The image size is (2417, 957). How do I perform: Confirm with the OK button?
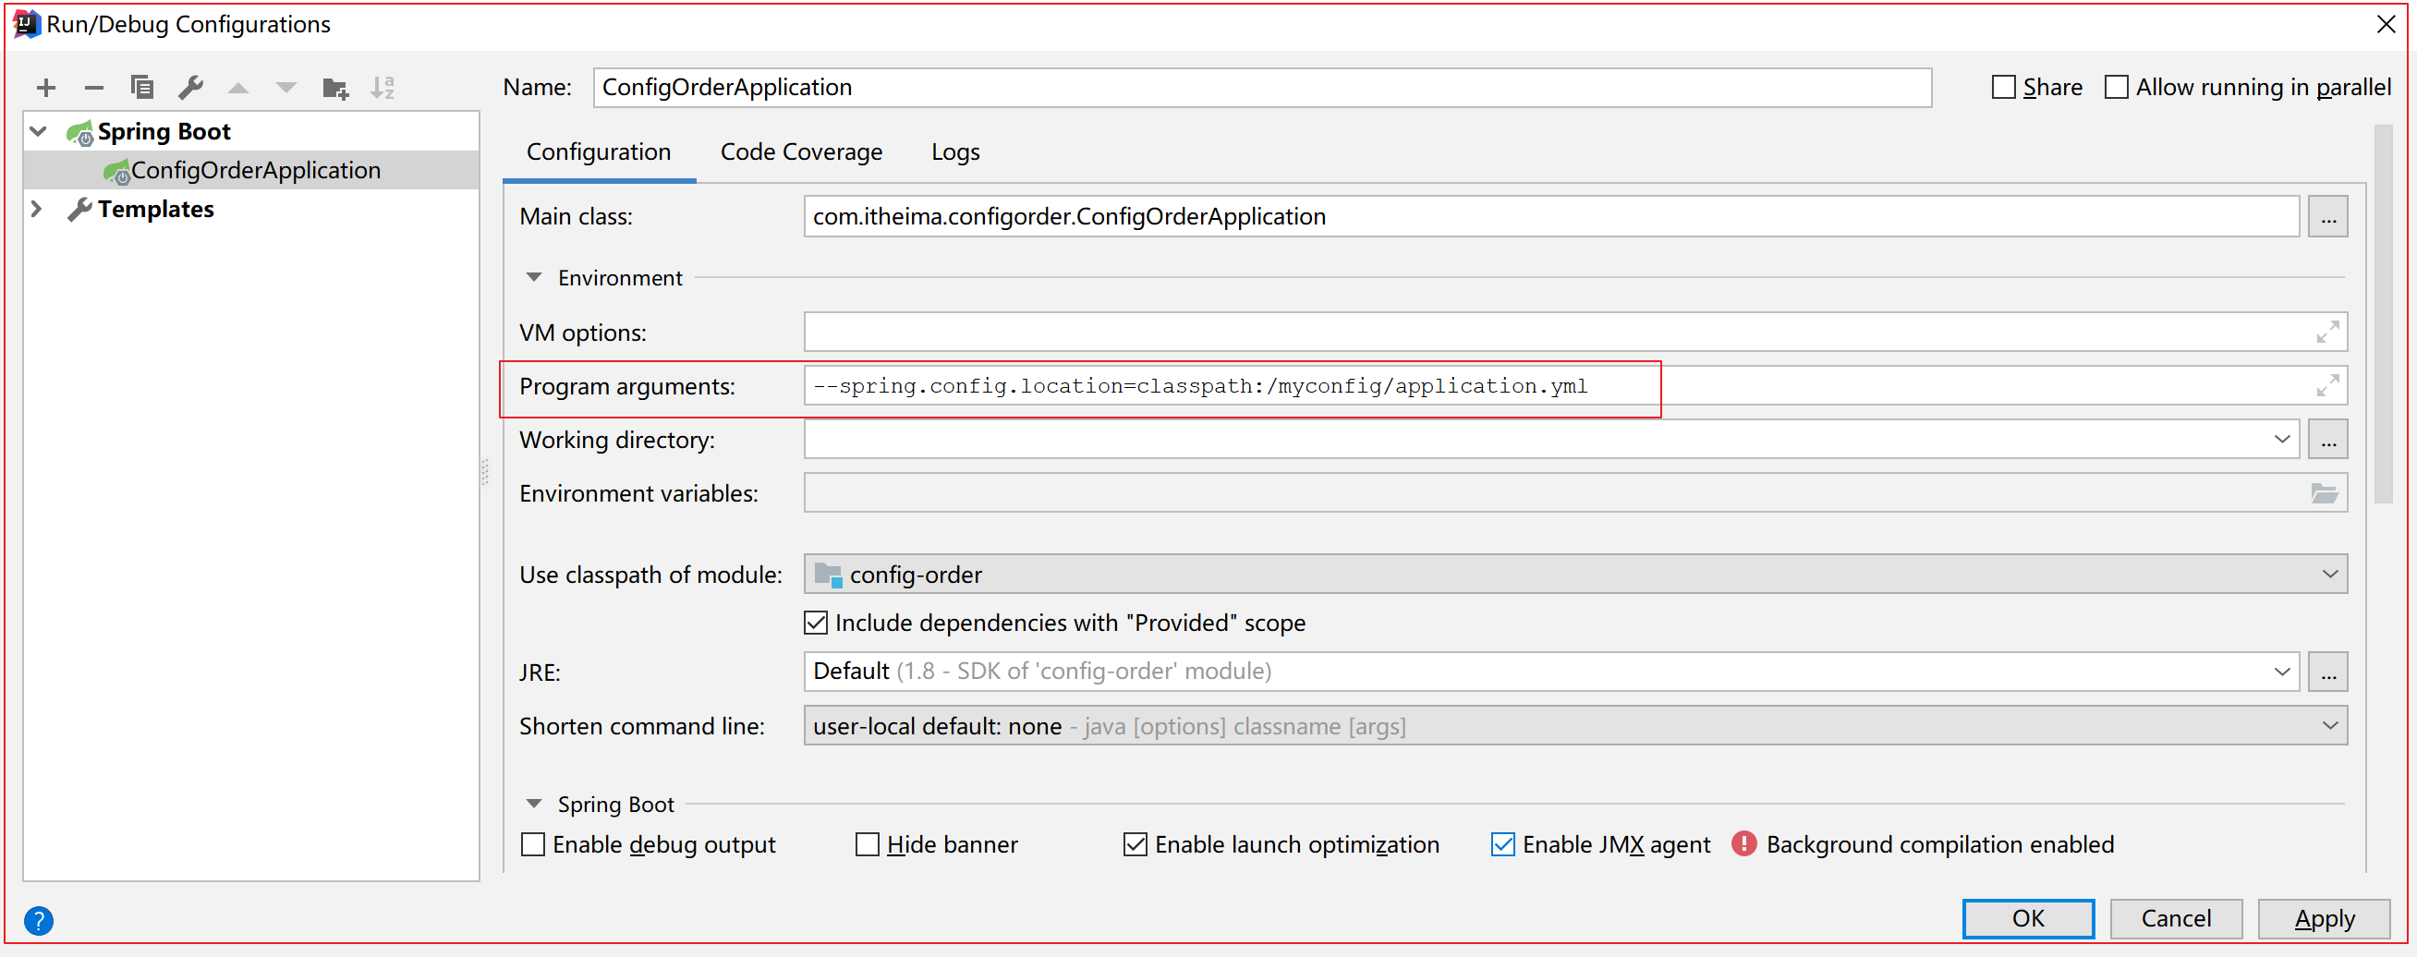(2028, 918)
